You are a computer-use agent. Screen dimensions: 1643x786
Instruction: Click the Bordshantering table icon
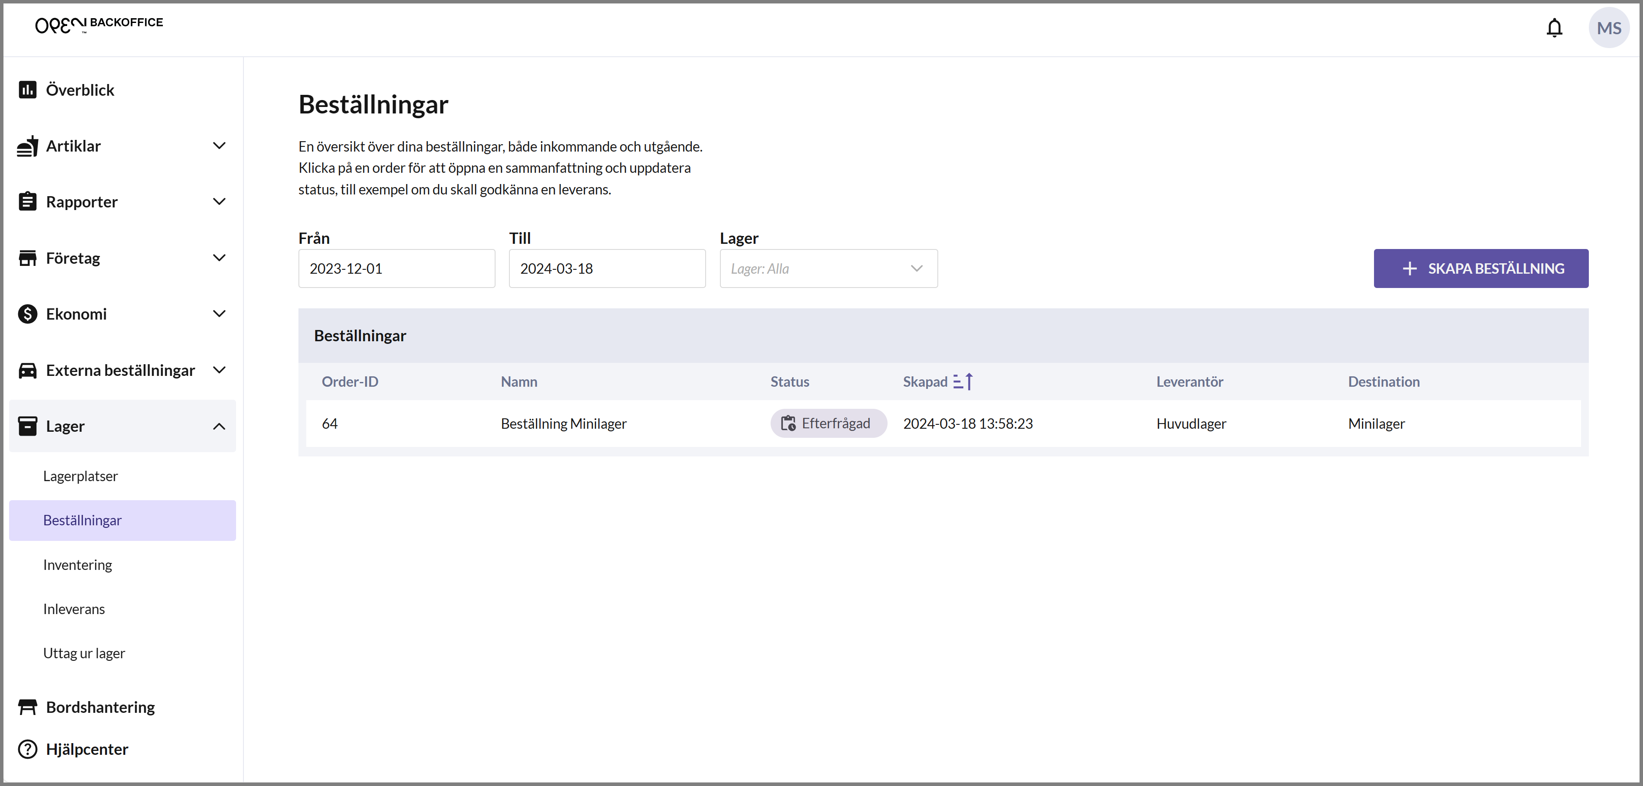27,707
